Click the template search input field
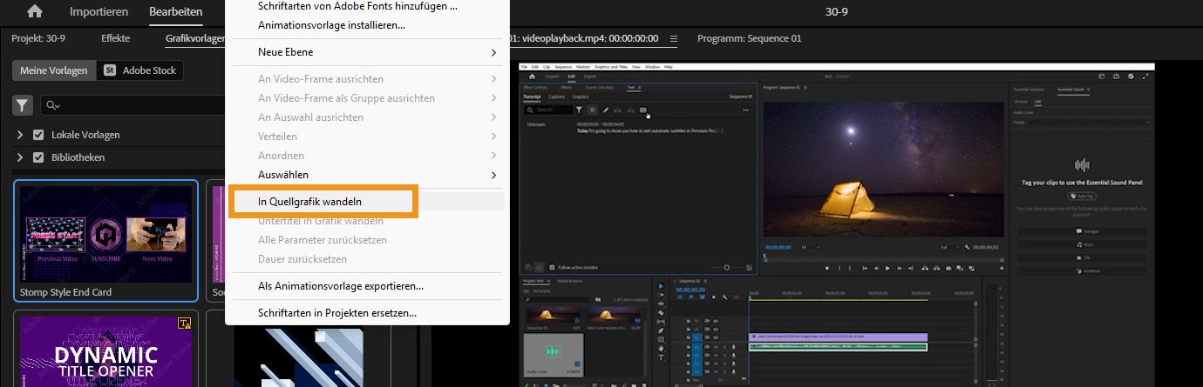 [x=131, y=105]
